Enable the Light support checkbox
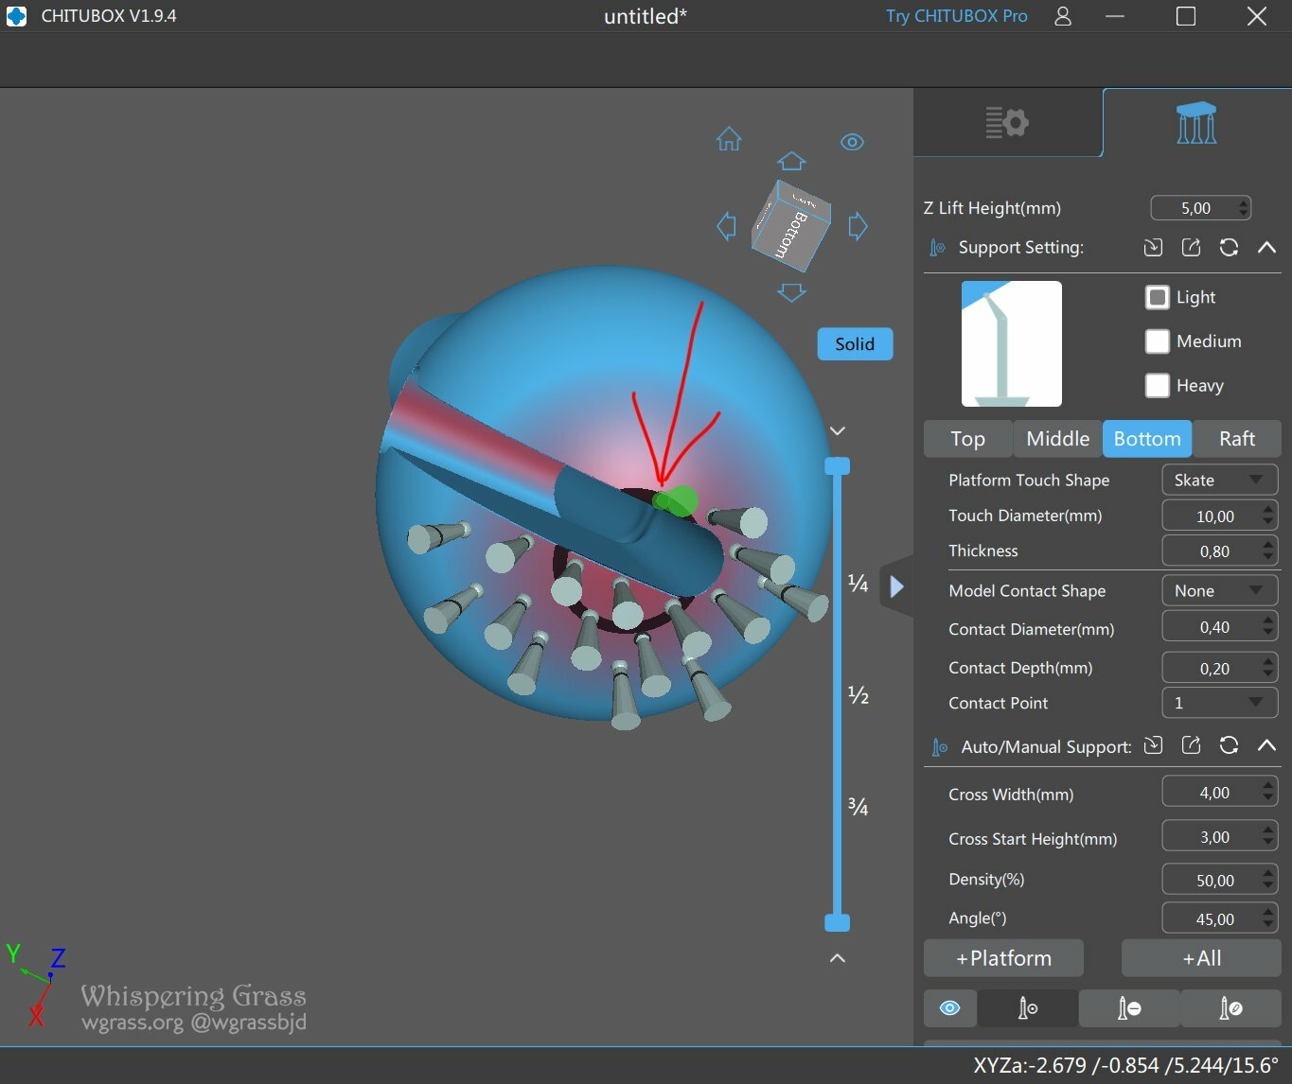 pos(1157,297)
